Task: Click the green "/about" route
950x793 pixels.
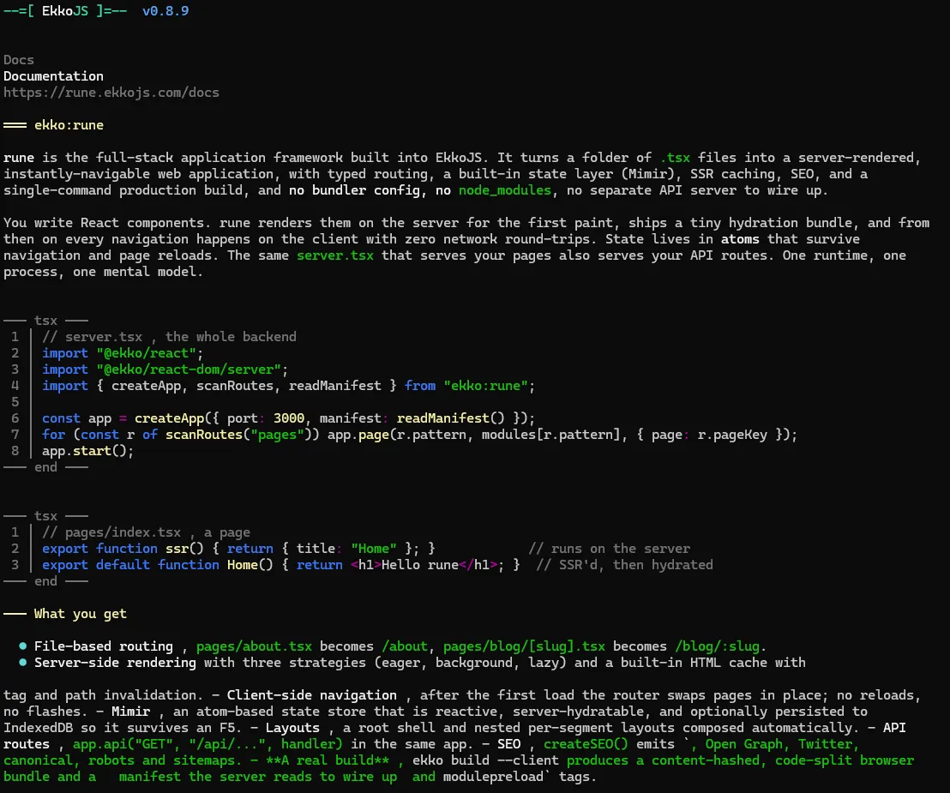Action: point(405,647)
